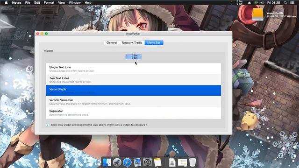Open the Help menu
This screenshot has width=299, height=168.
(x=88, y=3)
